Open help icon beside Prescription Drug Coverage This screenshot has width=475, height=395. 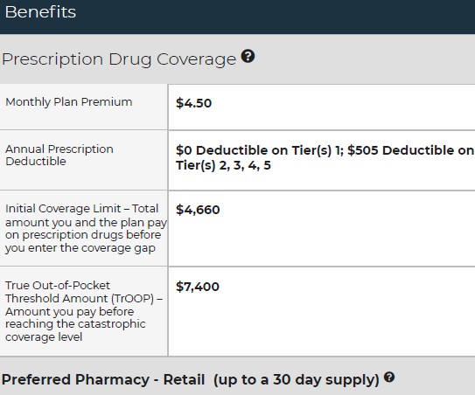(248, 56)
